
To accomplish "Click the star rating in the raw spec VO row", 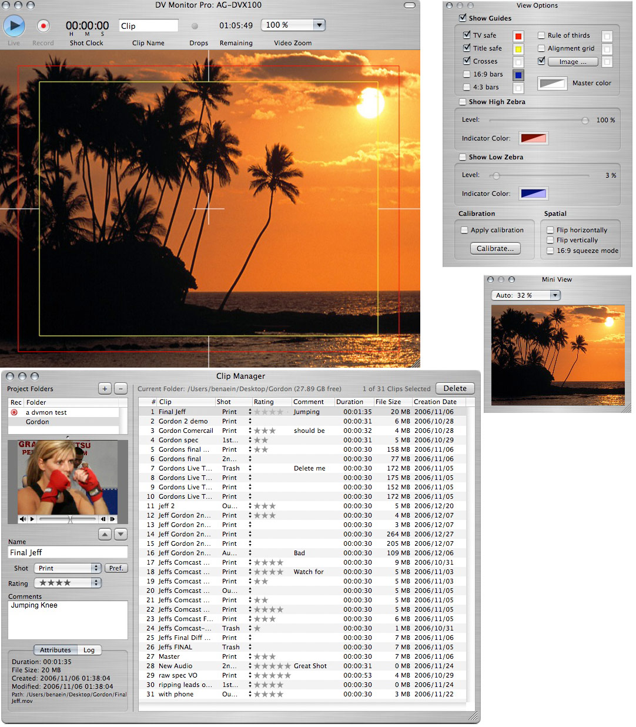I will click(x=272, y=675).
